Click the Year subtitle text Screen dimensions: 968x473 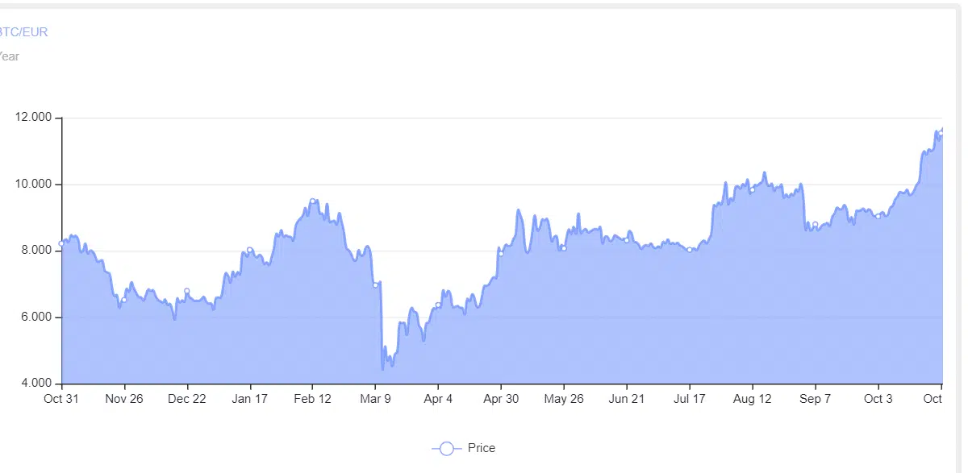[x=9, y=56]
